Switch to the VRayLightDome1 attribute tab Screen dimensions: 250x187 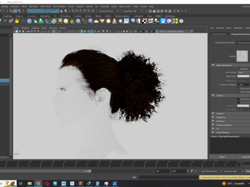[219, 34]
